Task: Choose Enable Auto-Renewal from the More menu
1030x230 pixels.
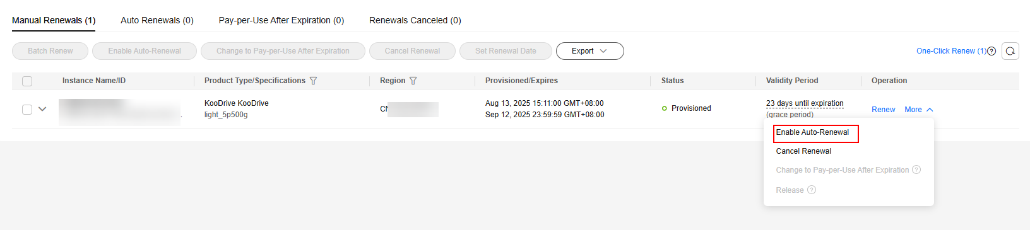Action: coord(813,132)
